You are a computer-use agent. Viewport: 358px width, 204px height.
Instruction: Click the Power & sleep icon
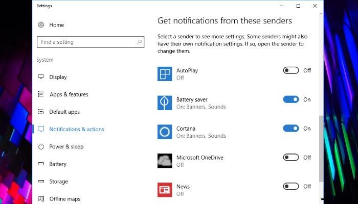41,147
